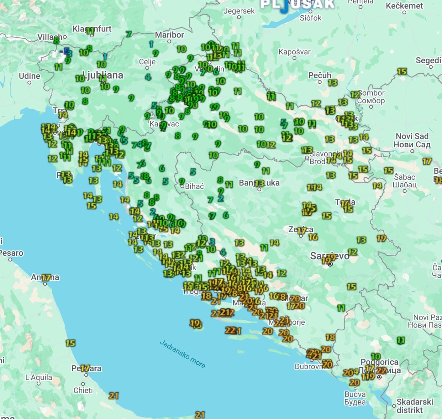Click the 15 marker near Segedin
The width and height of the screenshot is (442, 419).
[402, 72]
